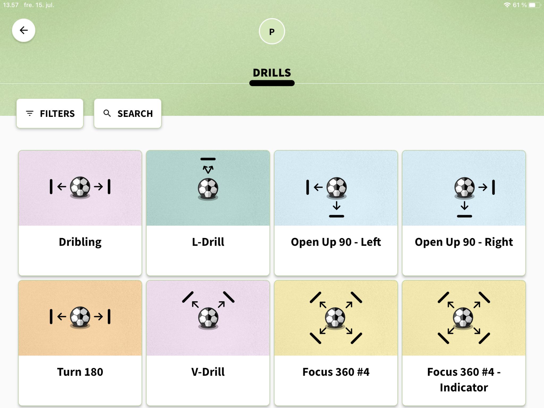Click the L-Drill card title
Viewport: 544px width, 408px height.
click(x=208, y=242)
